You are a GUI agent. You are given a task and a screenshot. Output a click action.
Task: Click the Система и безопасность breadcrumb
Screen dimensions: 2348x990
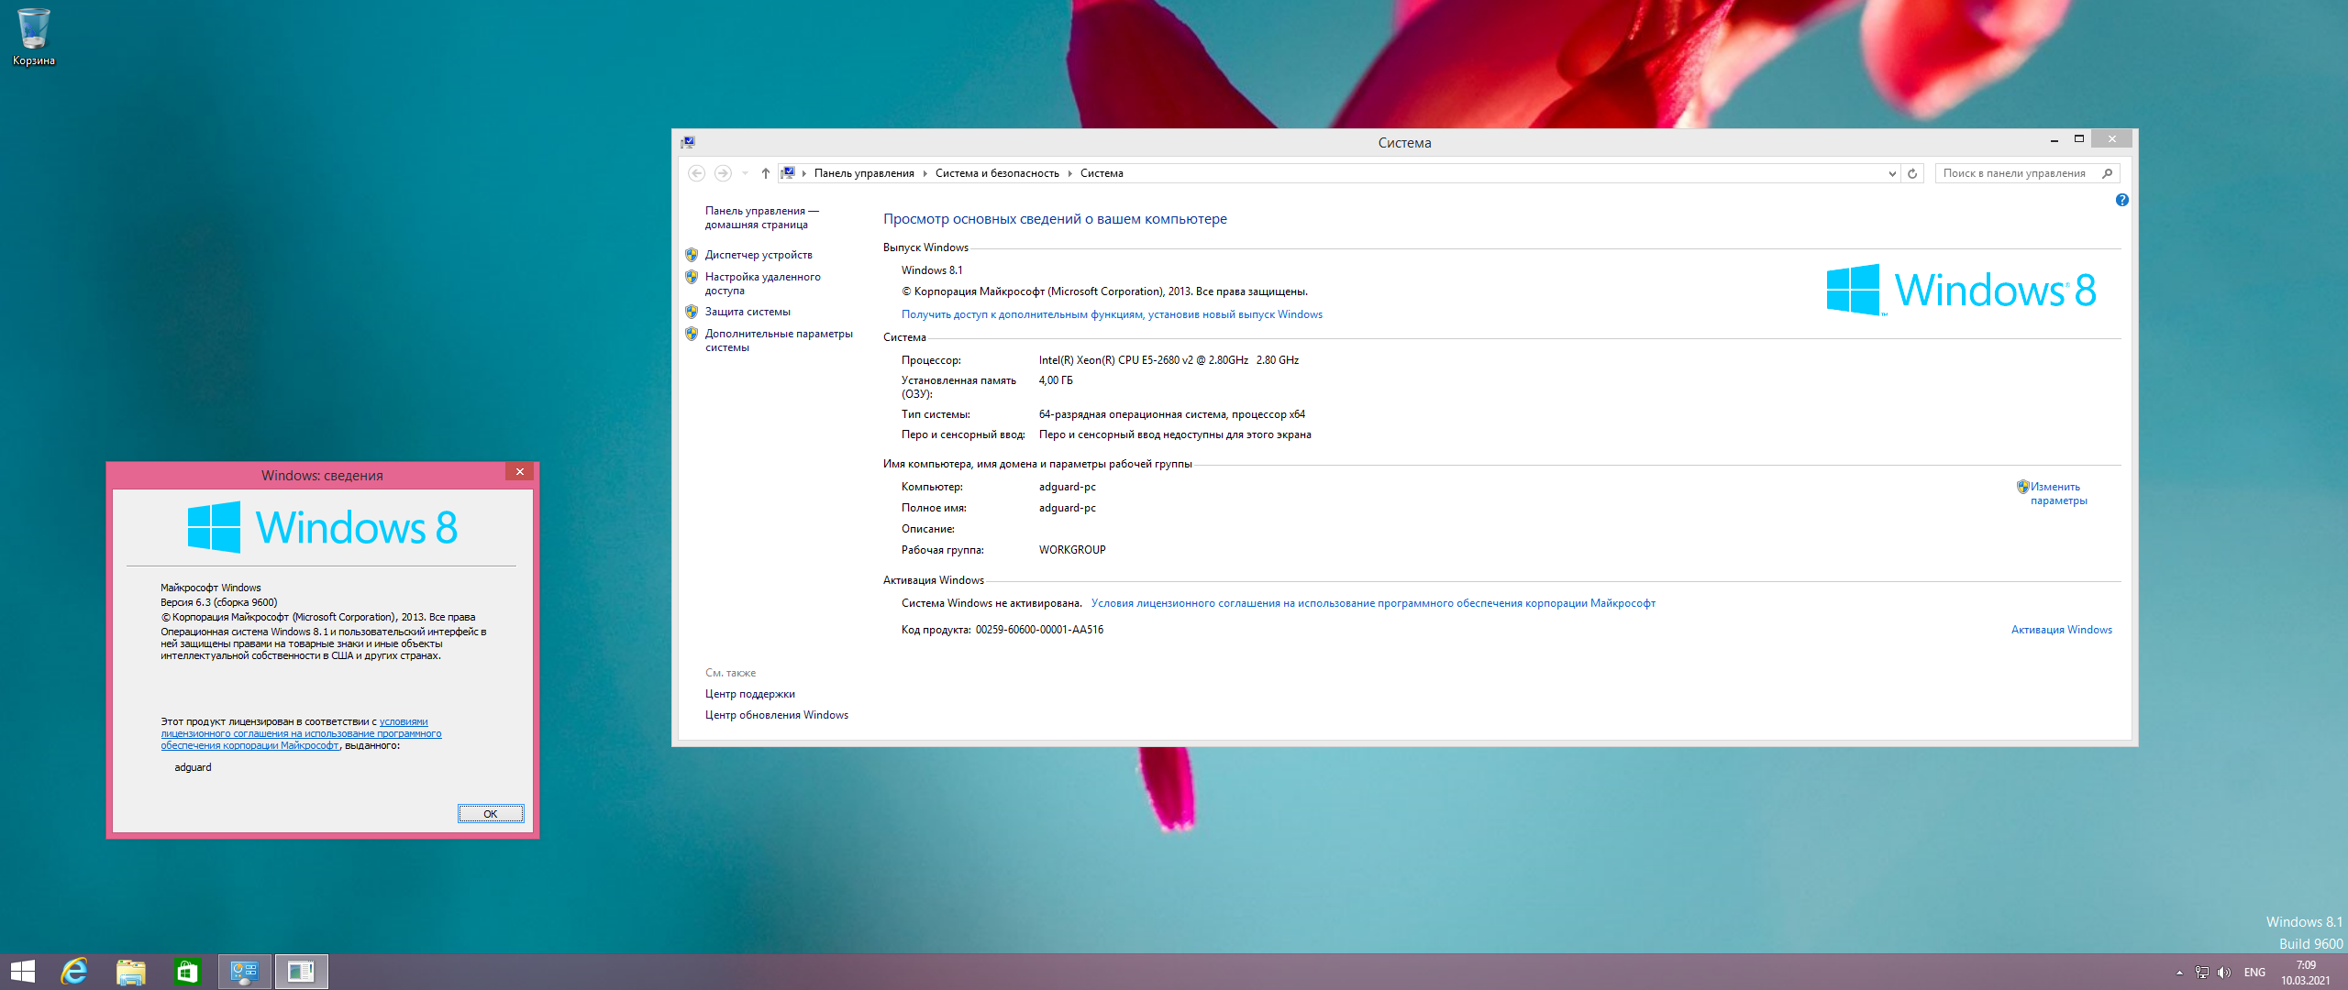pyautogui.click(x=996, y=173)
